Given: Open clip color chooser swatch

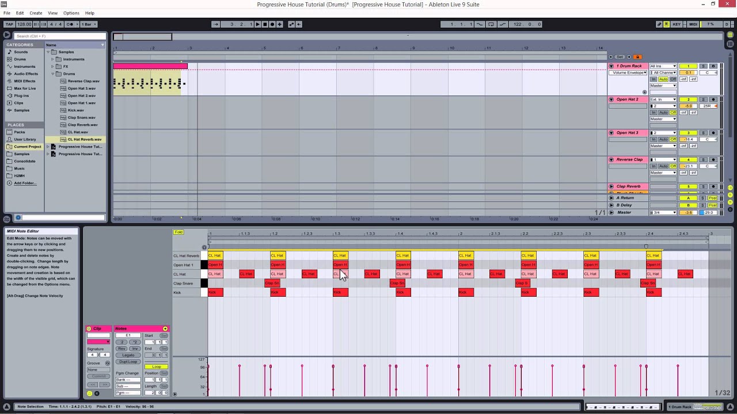Looking at the screenshot, I should 98,342.
